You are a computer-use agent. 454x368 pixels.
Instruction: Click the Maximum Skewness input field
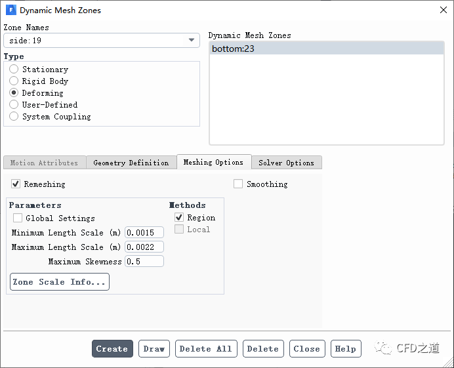coord(144,261)
